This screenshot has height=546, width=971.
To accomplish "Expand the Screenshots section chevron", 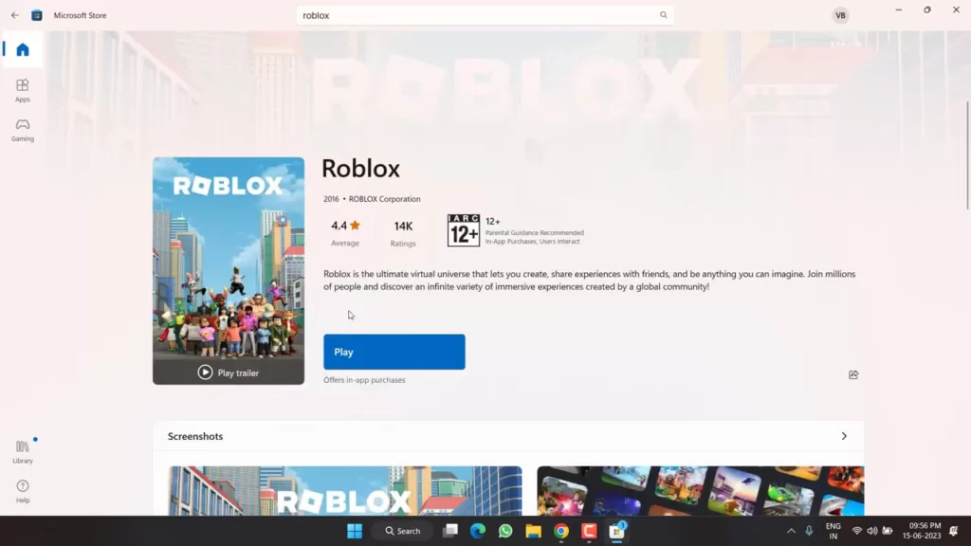I will point(844,436).
